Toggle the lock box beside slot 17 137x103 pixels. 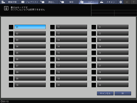click(x=52, y=66)
